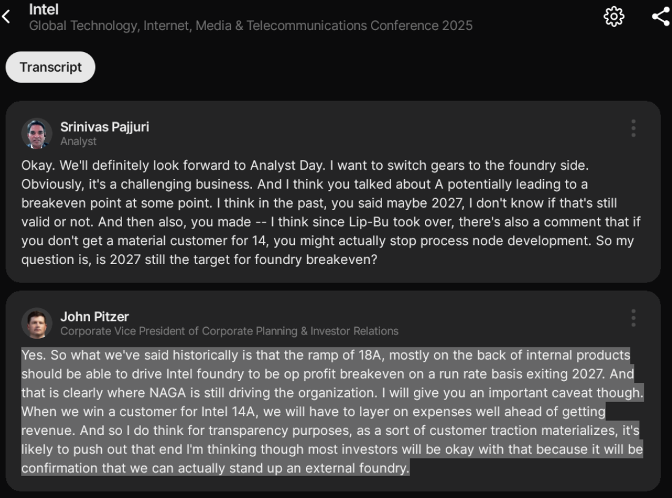Viewport: 672px width, 498px height.
Task: Click the share icon
Action: [660, 17]
